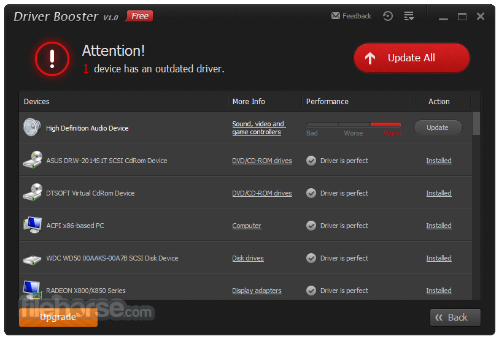Click the check icon for RADEON driver status
499x339 pixels.
pos(311,291)
